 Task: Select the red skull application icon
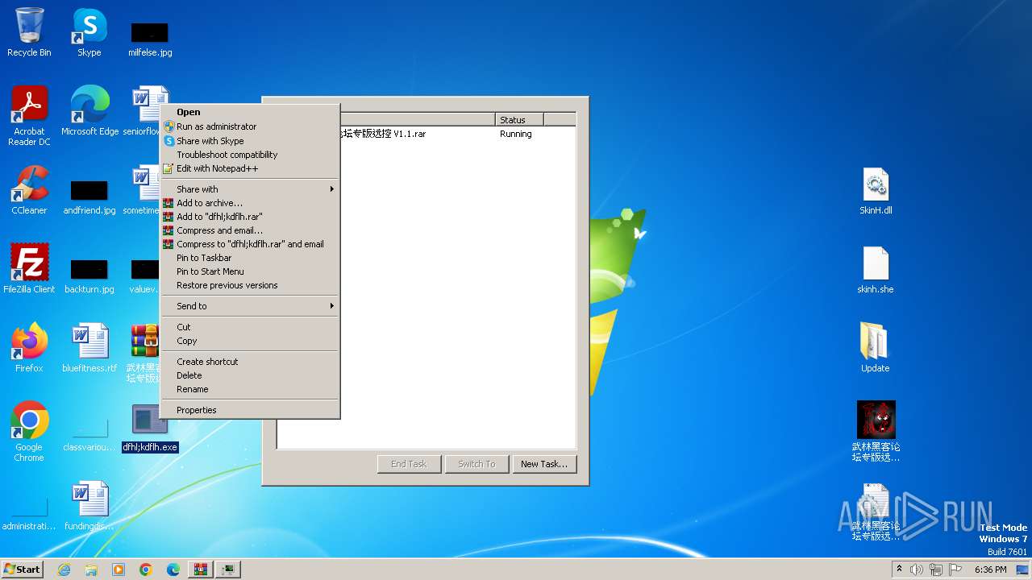click(x=876, y=431)
